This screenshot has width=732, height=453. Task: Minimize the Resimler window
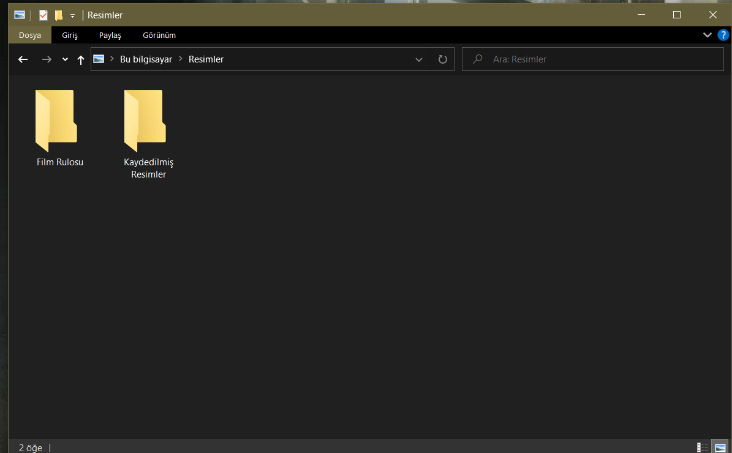(x=641, y=15)
